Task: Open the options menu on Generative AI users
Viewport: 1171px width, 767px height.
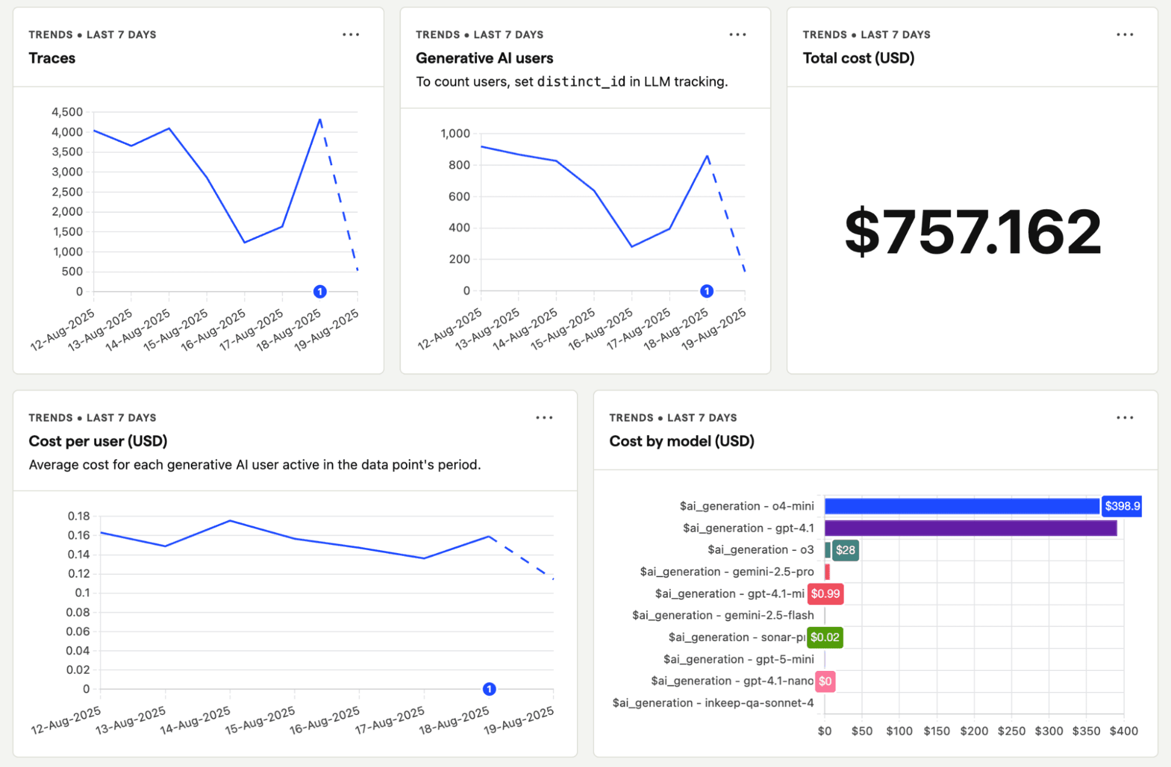Action: point(738,35)
